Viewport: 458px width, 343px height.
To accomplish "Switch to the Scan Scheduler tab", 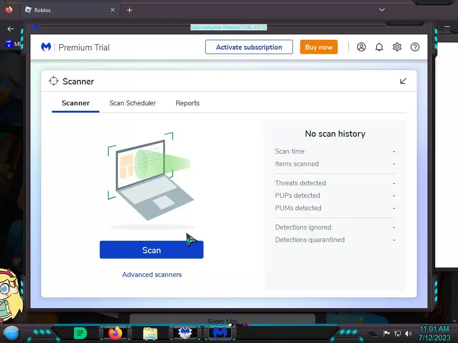I will point(132,103).
